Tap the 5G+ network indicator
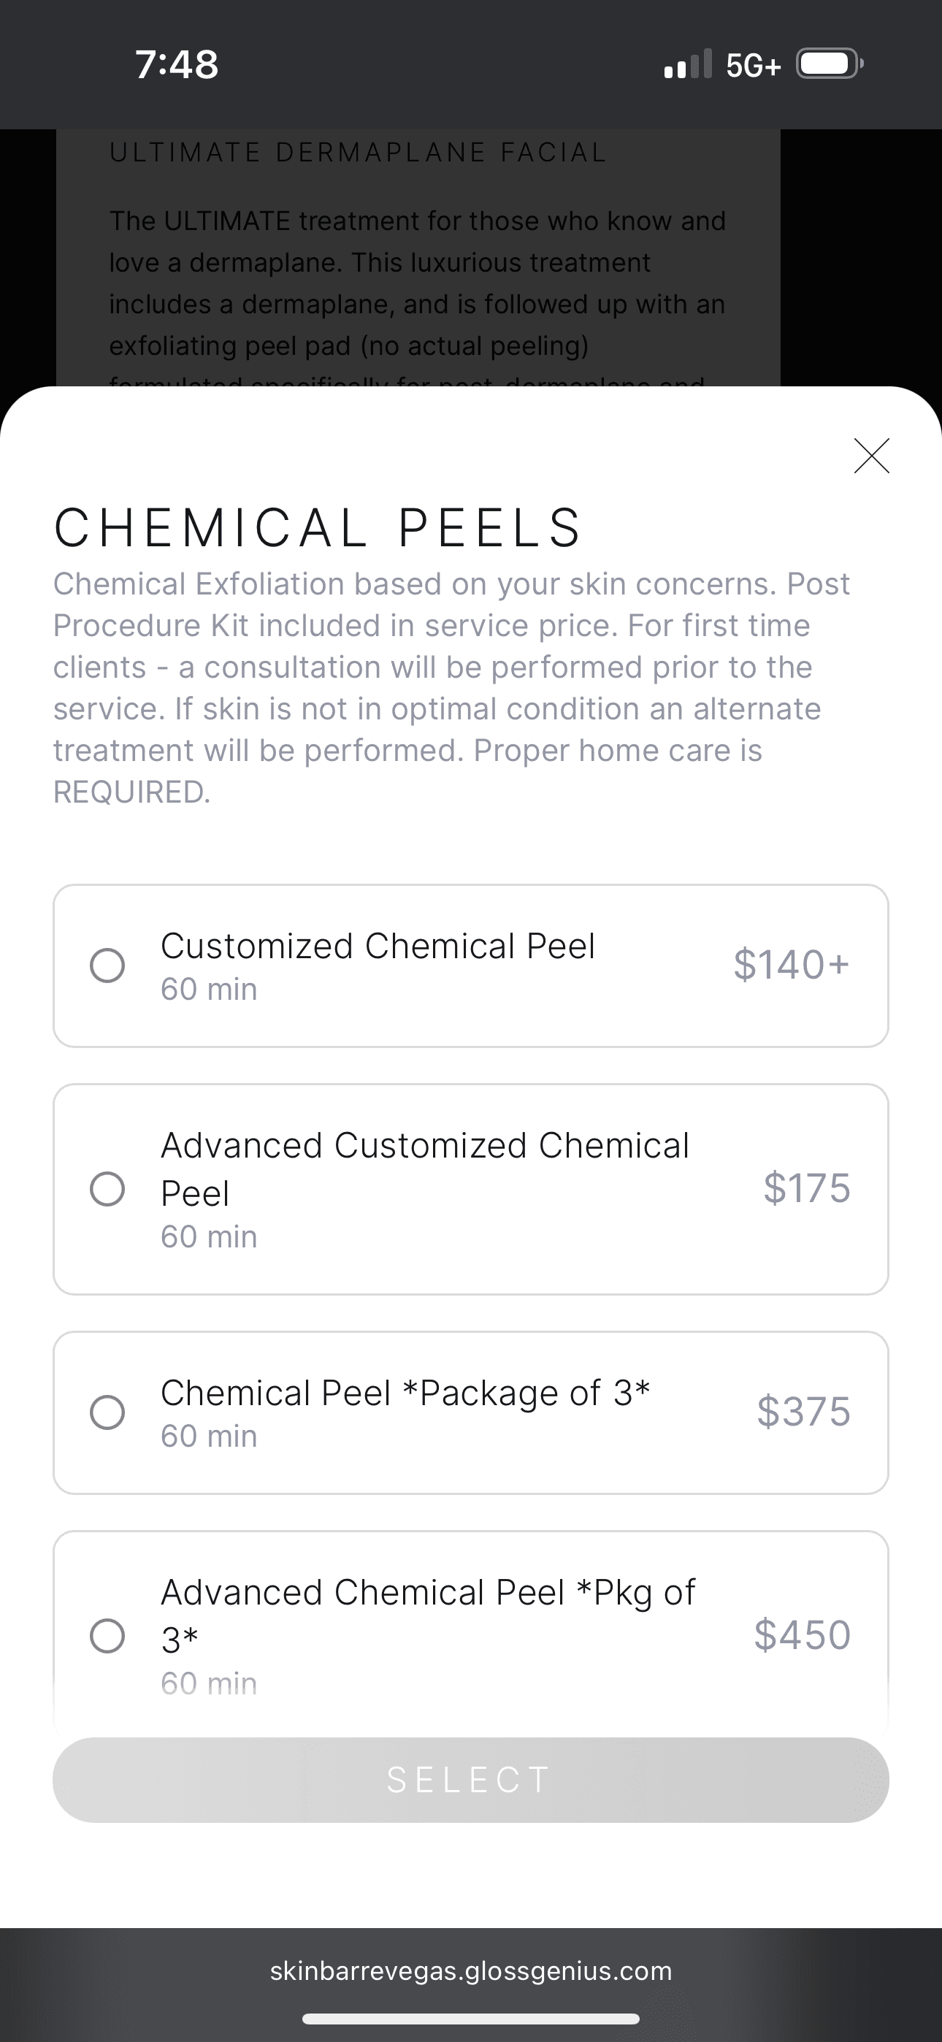The image size is (942, 2042). (754, 65)
